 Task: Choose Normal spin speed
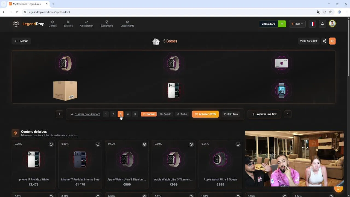[149, 114]
